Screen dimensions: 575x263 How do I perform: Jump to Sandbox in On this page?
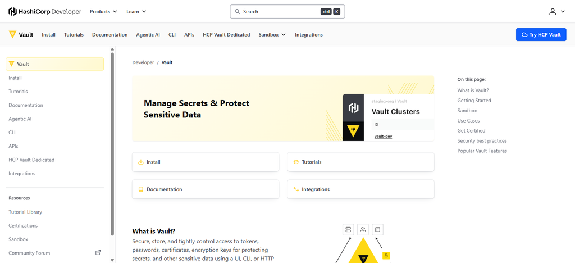[x=467, y=110]
